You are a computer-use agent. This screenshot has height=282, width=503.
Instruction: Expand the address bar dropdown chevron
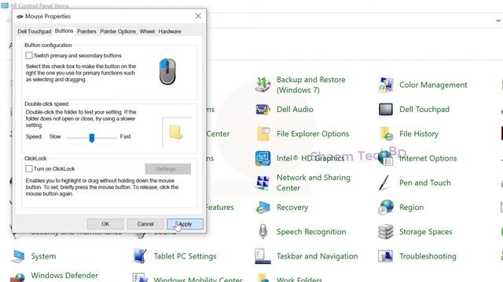(498, 21)
